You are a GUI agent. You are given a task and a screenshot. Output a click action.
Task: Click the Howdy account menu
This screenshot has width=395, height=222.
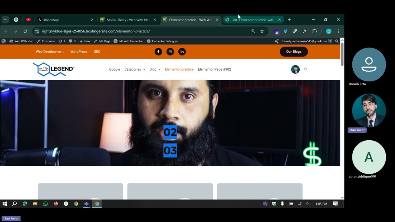point(307,41)
